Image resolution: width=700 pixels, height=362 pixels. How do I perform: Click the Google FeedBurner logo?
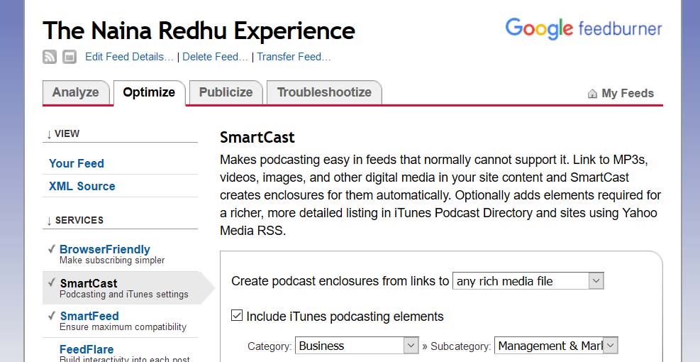point(584,28)
